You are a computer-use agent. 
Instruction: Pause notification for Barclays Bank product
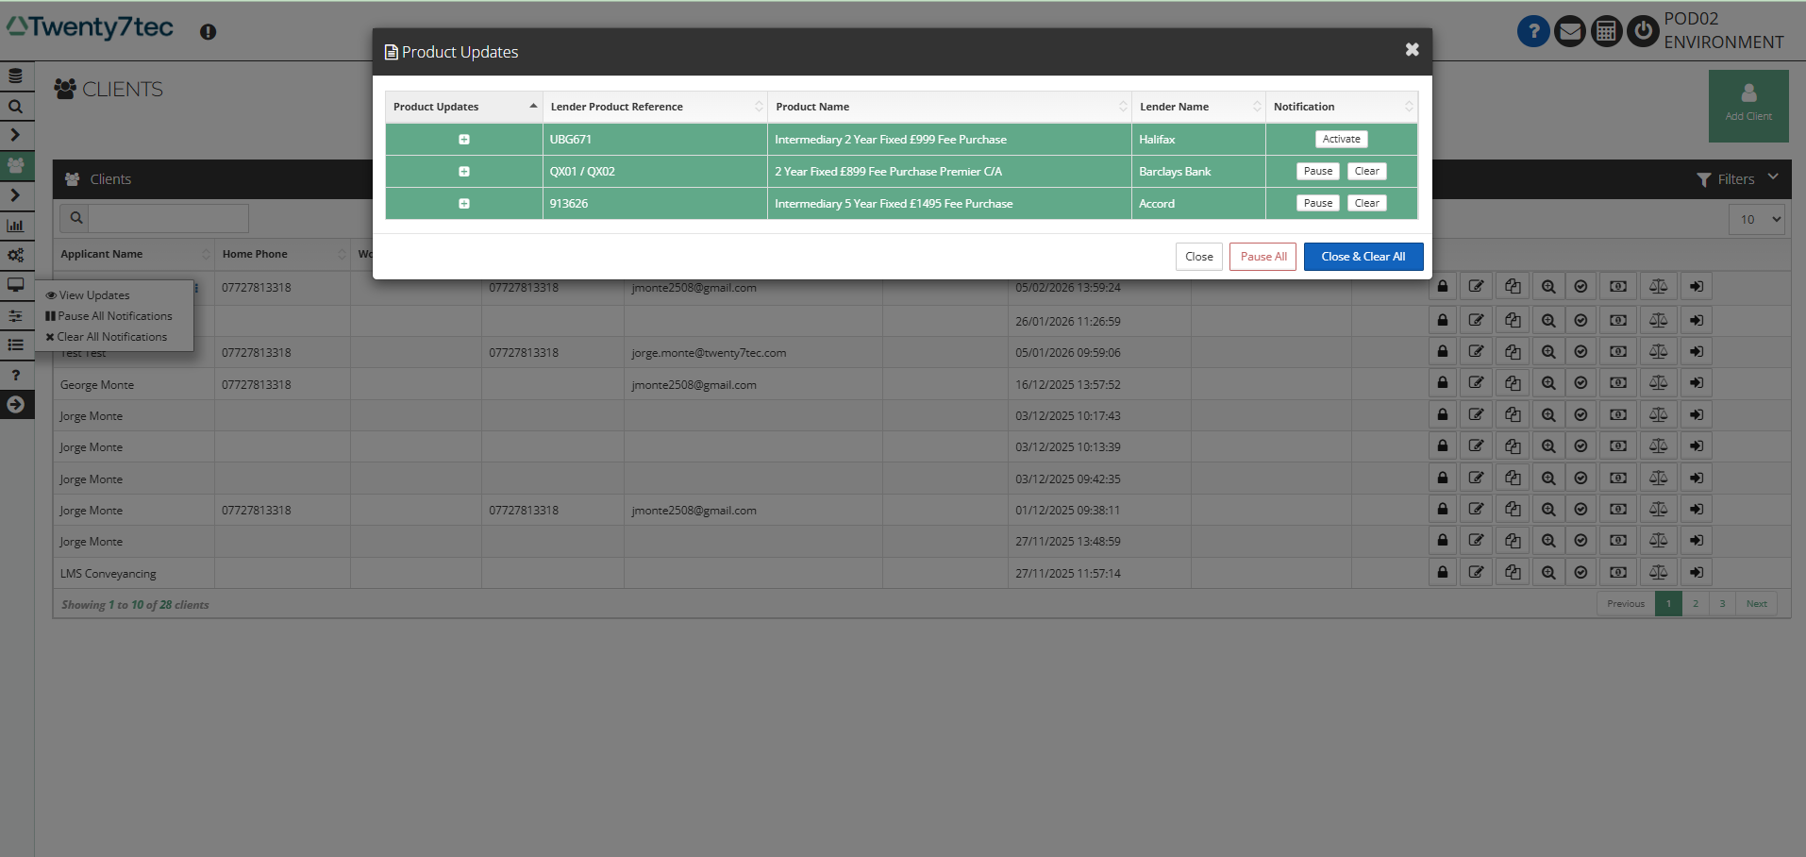coord(1318,172)
